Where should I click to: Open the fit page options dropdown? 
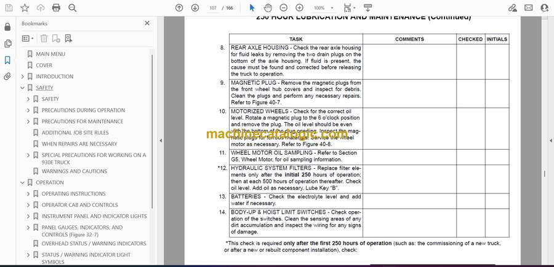(350, 8)
